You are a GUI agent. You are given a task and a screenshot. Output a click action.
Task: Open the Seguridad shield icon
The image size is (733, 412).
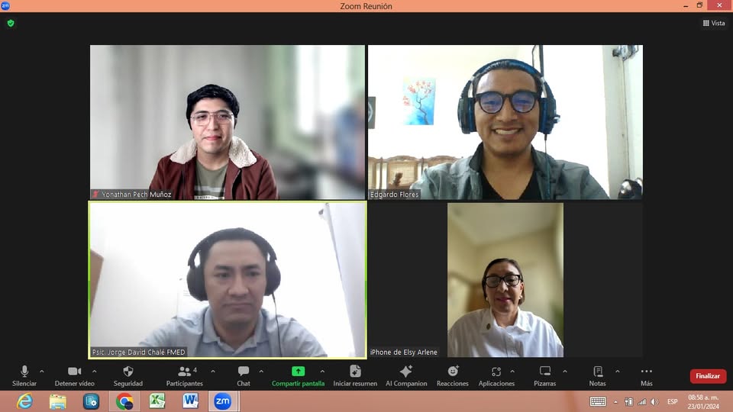pos(128,372)
